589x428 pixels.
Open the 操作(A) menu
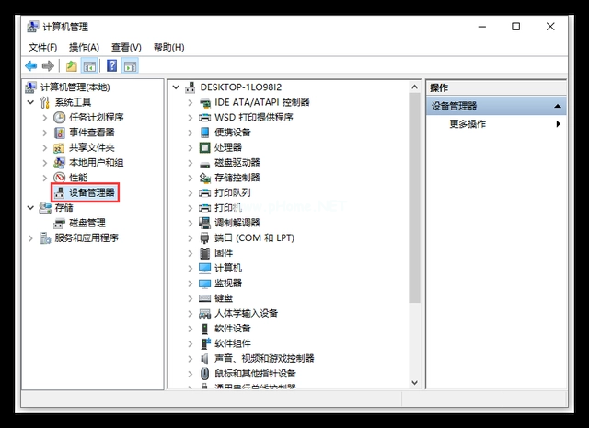[84, 47]
